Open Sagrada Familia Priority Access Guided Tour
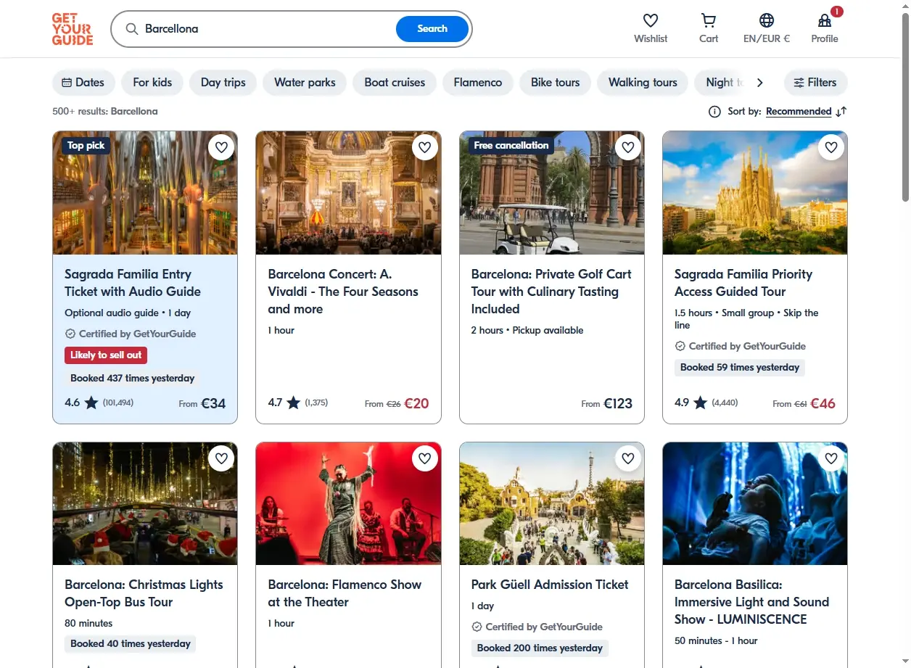Image resolution: width=911 pixels, height=668 pixels. tap(743, 283)
